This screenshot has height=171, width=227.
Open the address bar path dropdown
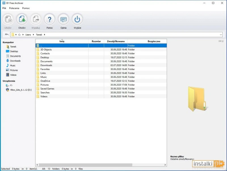click(x=221, y=35)
